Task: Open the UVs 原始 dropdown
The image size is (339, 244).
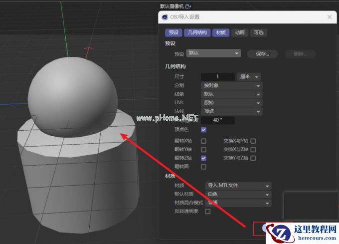Action: tap(231, 103)
